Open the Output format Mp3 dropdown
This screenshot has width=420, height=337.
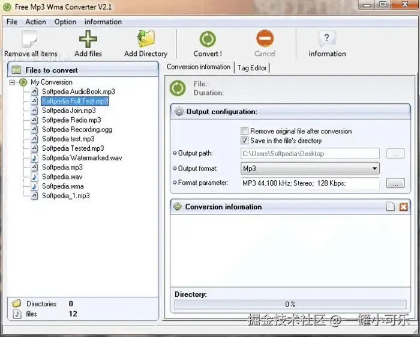pos(310,169)
